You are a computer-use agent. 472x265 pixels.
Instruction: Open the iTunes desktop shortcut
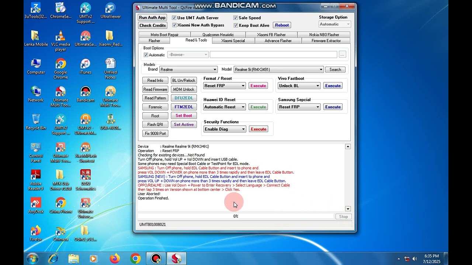86,67
